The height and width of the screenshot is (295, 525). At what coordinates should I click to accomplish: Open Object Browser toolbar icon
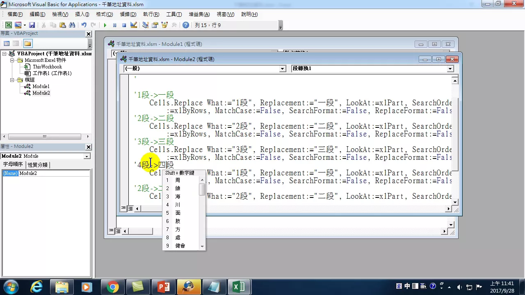164,25
